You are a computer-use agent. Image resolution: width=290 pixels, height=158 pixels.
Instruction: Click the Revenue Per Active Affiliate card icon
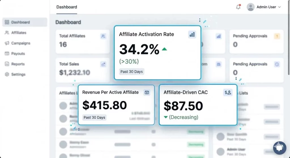coord(147,92)
